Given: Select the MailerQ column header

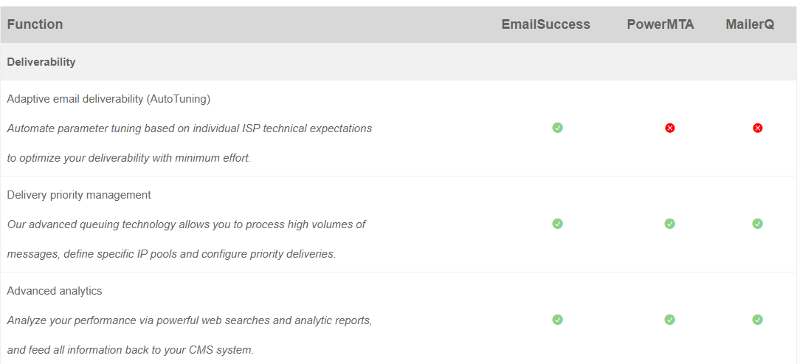Looking at the screenshot, I should point(750,24).
